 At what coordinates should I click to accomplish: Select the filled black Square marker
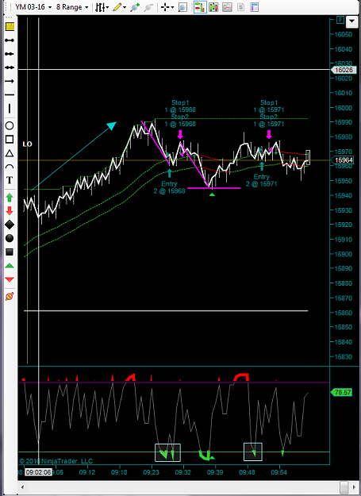10,252
